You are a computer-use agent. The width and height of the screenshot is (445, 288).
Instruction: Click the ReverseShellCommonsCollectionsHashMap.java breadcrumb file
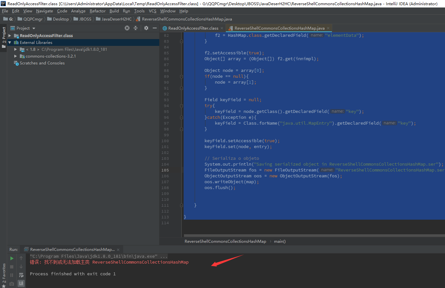184,19
